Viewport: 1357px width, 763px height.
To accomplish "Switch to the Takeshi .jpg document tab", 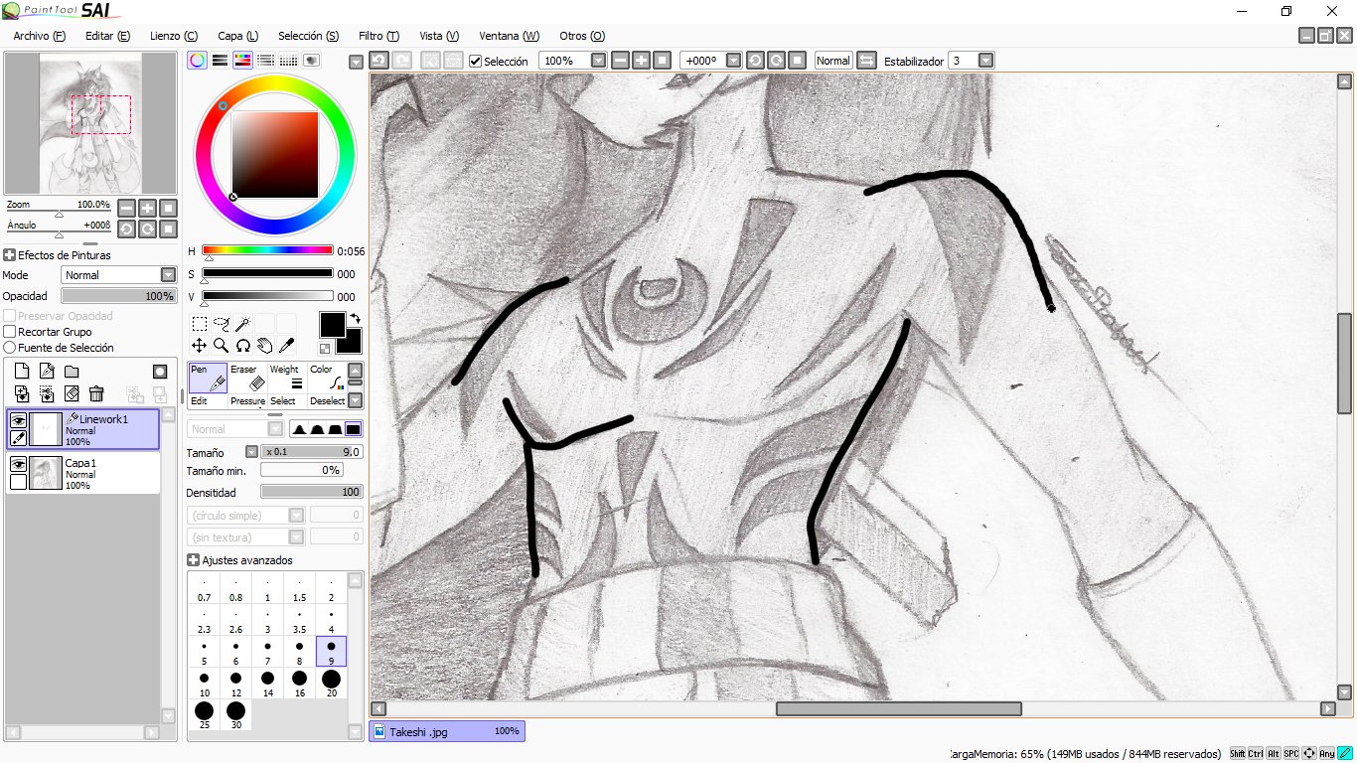I will pos(447,731).
